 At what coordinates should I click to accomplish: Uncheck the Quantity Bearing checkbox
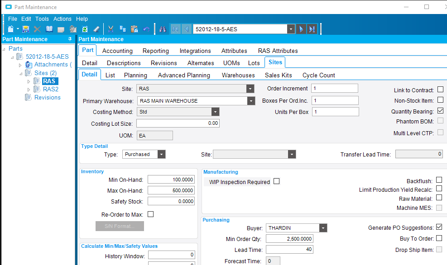[x=441, y=110]
